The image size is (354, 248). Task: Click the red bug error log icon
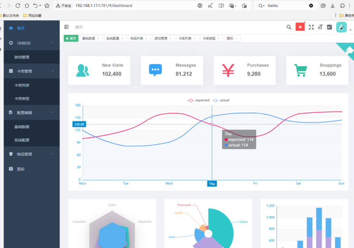tap(300, 27)
